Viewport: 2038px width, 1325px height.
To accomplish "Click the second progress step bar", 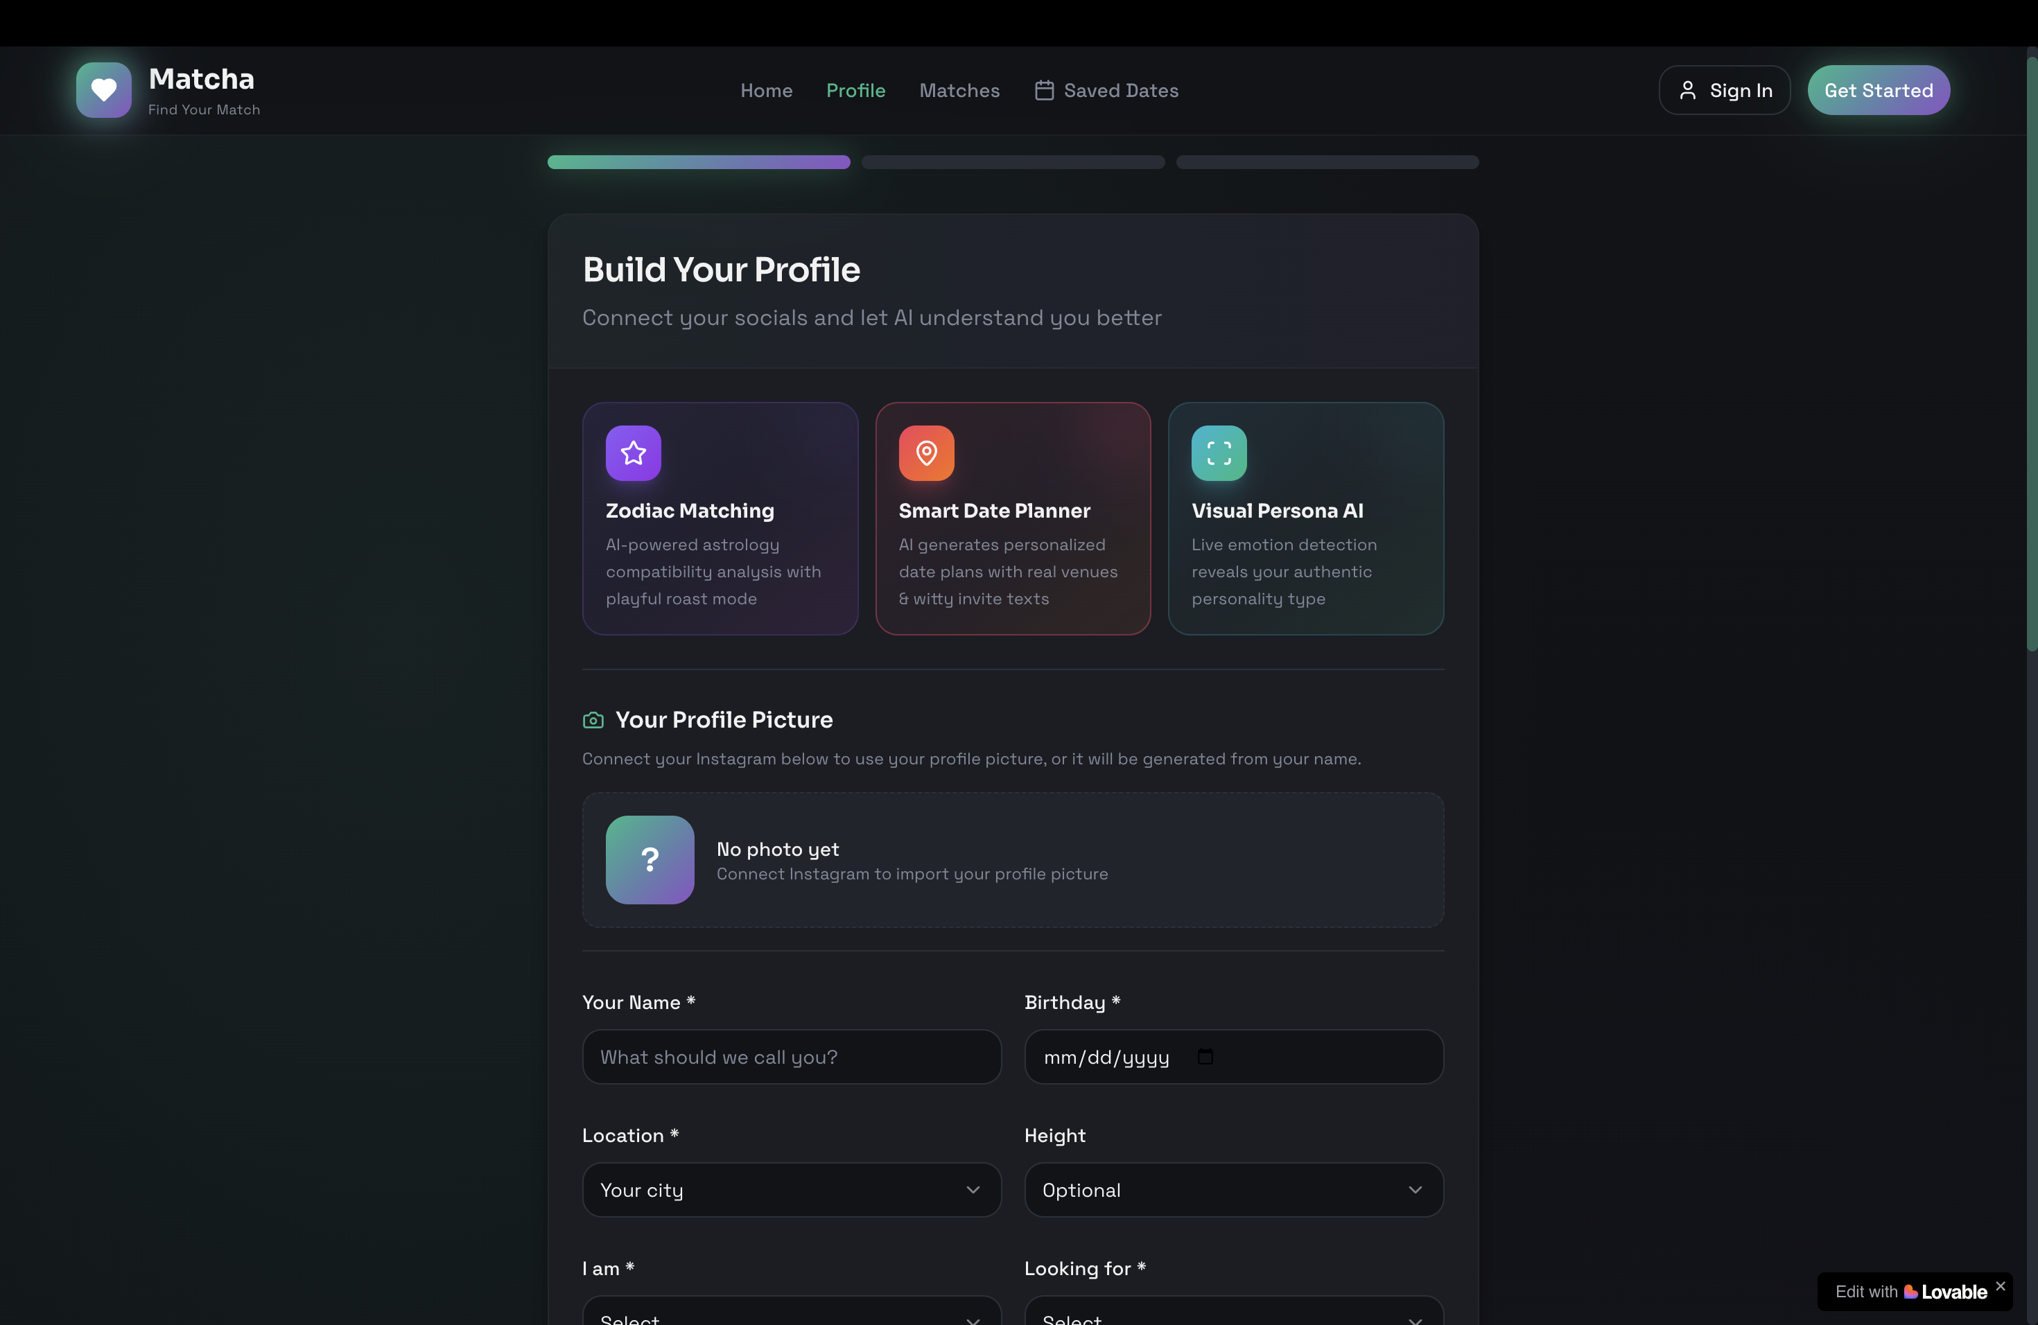I will (x=1013, y=163).
